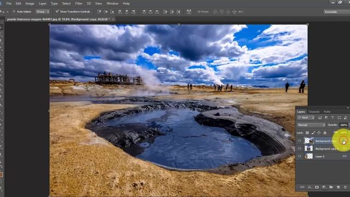Viewport: 350px width, 197px height.
Task: Click Create New Layer icon
Action: pyautogui.click(x=338, y=187)
